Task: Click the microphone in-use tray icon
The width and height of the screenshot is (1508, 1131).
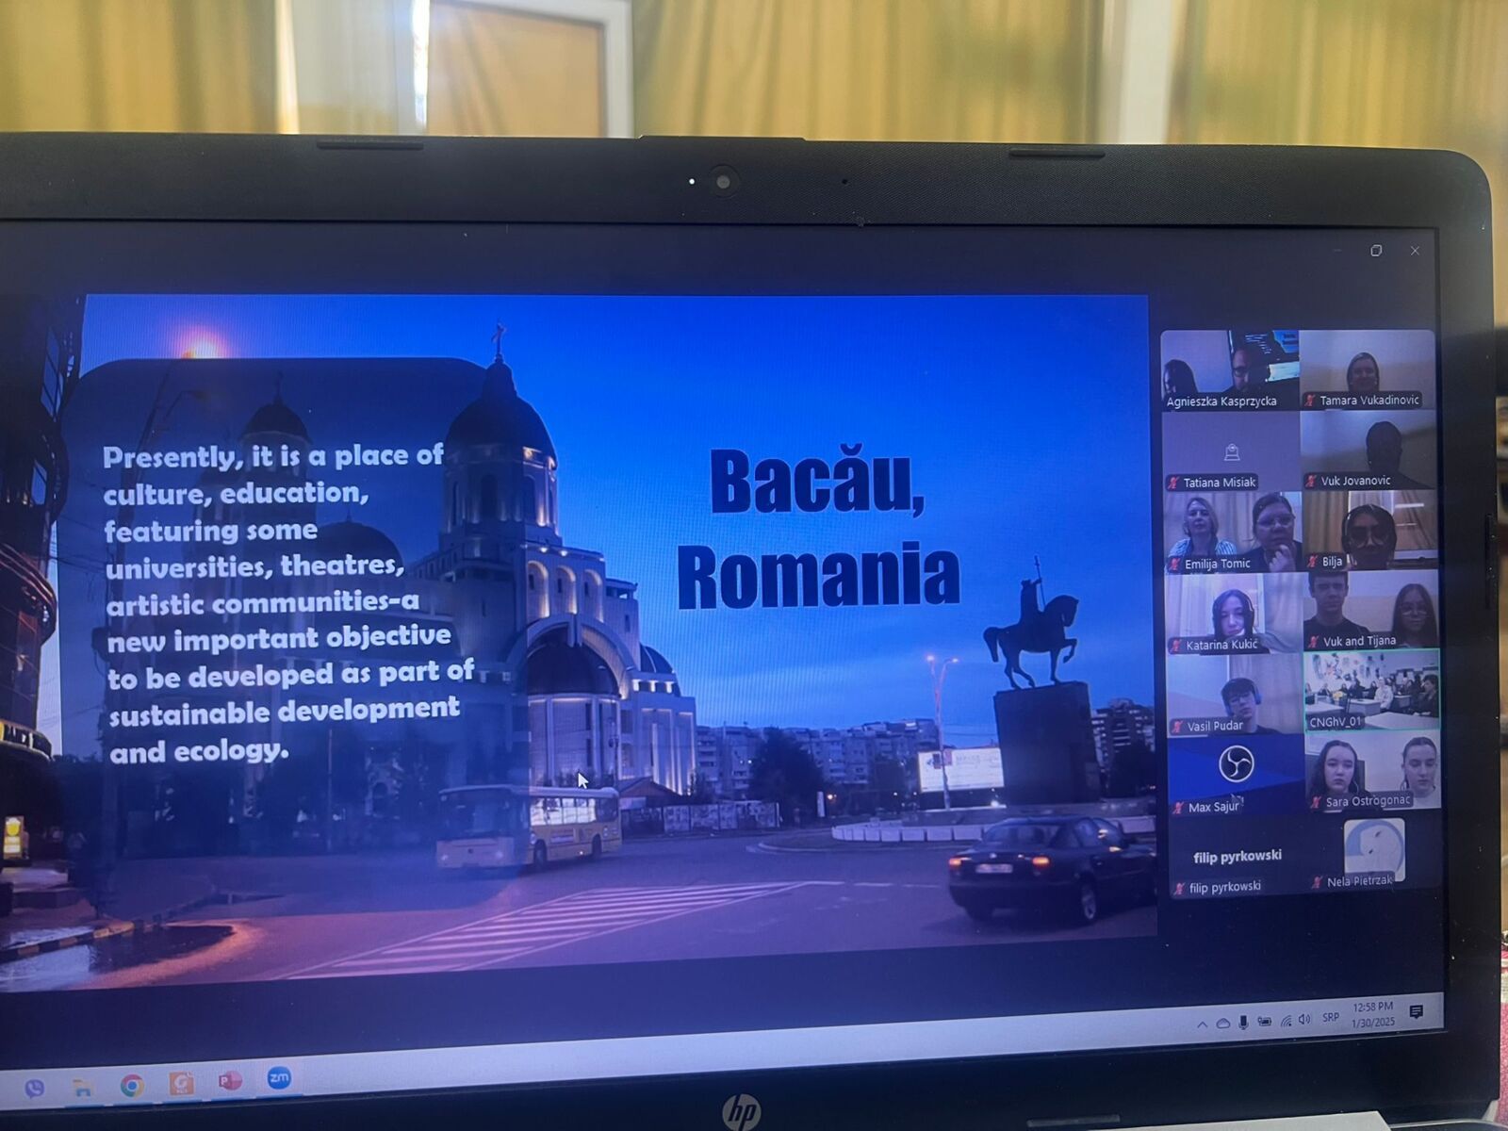Action: pos(1243,1023)
